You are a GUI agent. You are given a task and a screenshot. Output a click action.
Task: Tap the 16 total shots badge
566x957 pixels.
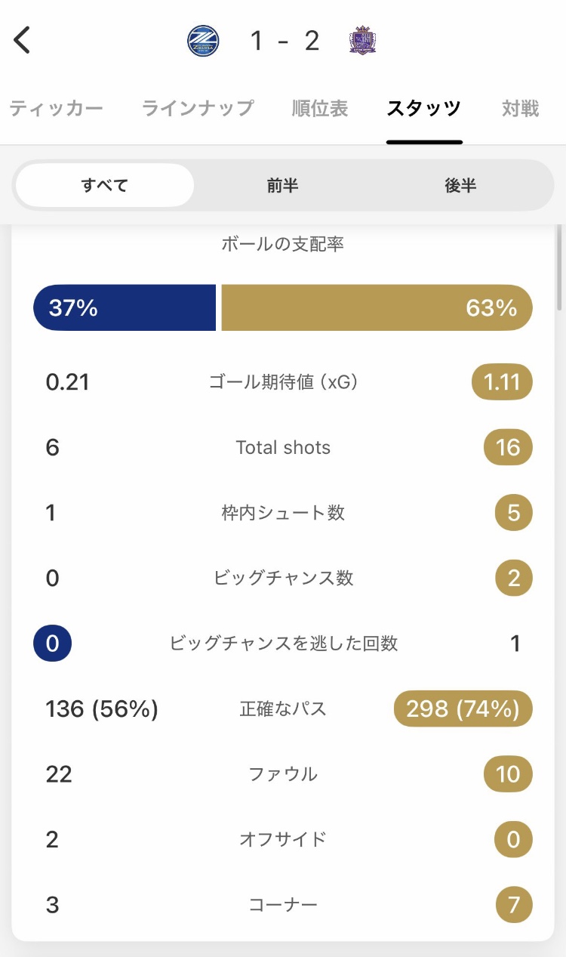pos(508,448)
